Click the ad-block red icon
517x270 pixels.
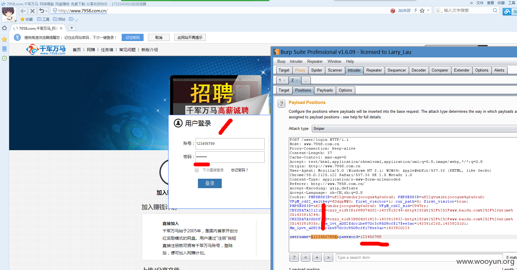(x=393, y=11)
